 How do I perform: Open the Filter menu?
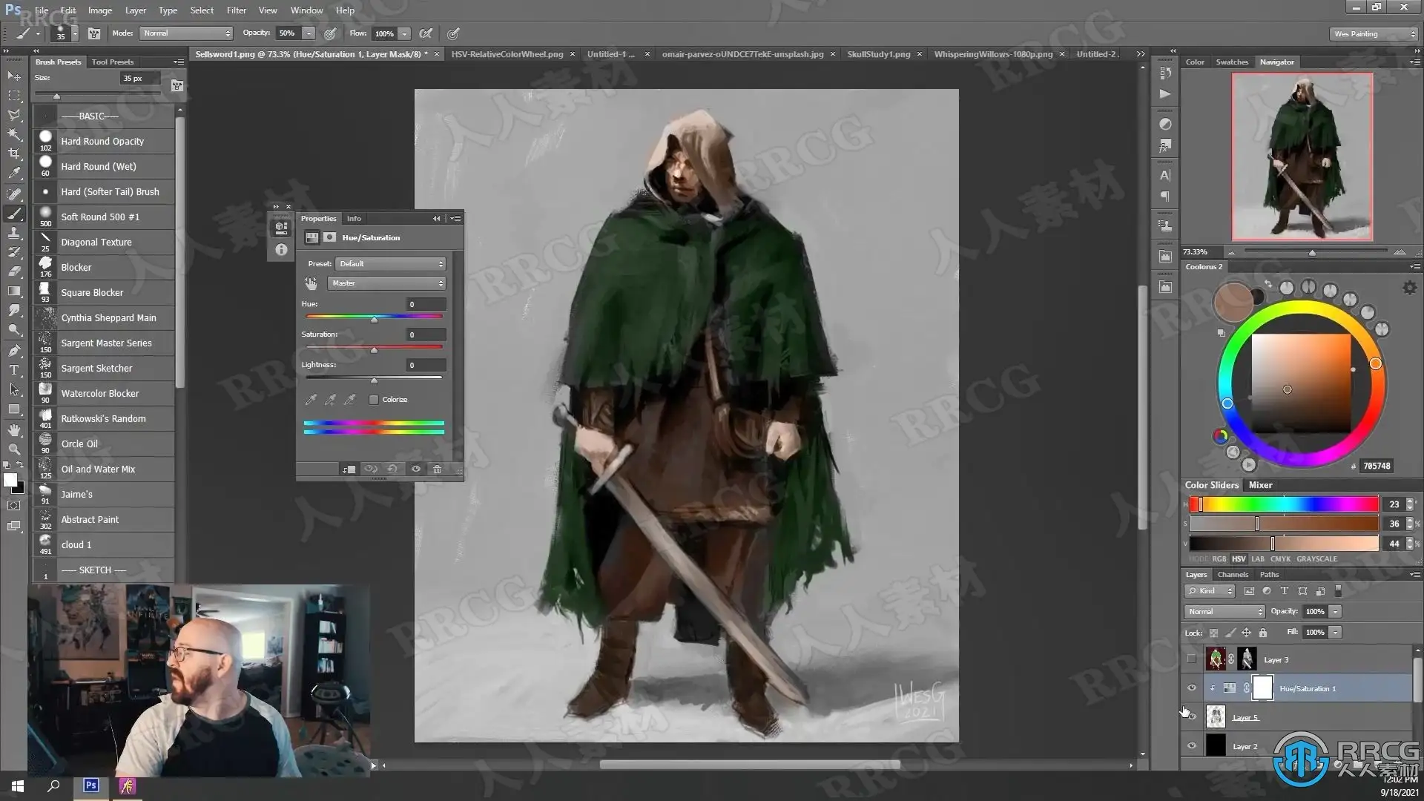point(236,10)
